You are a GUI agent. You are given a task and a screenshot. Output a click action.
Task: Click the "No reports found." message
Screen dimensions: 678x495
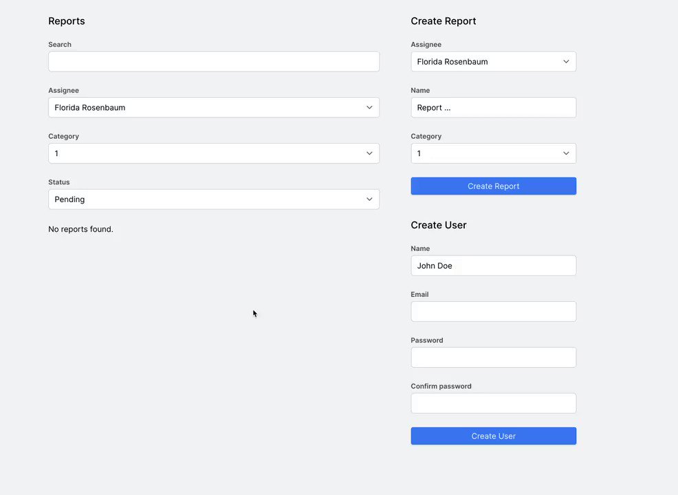point(80,229)
